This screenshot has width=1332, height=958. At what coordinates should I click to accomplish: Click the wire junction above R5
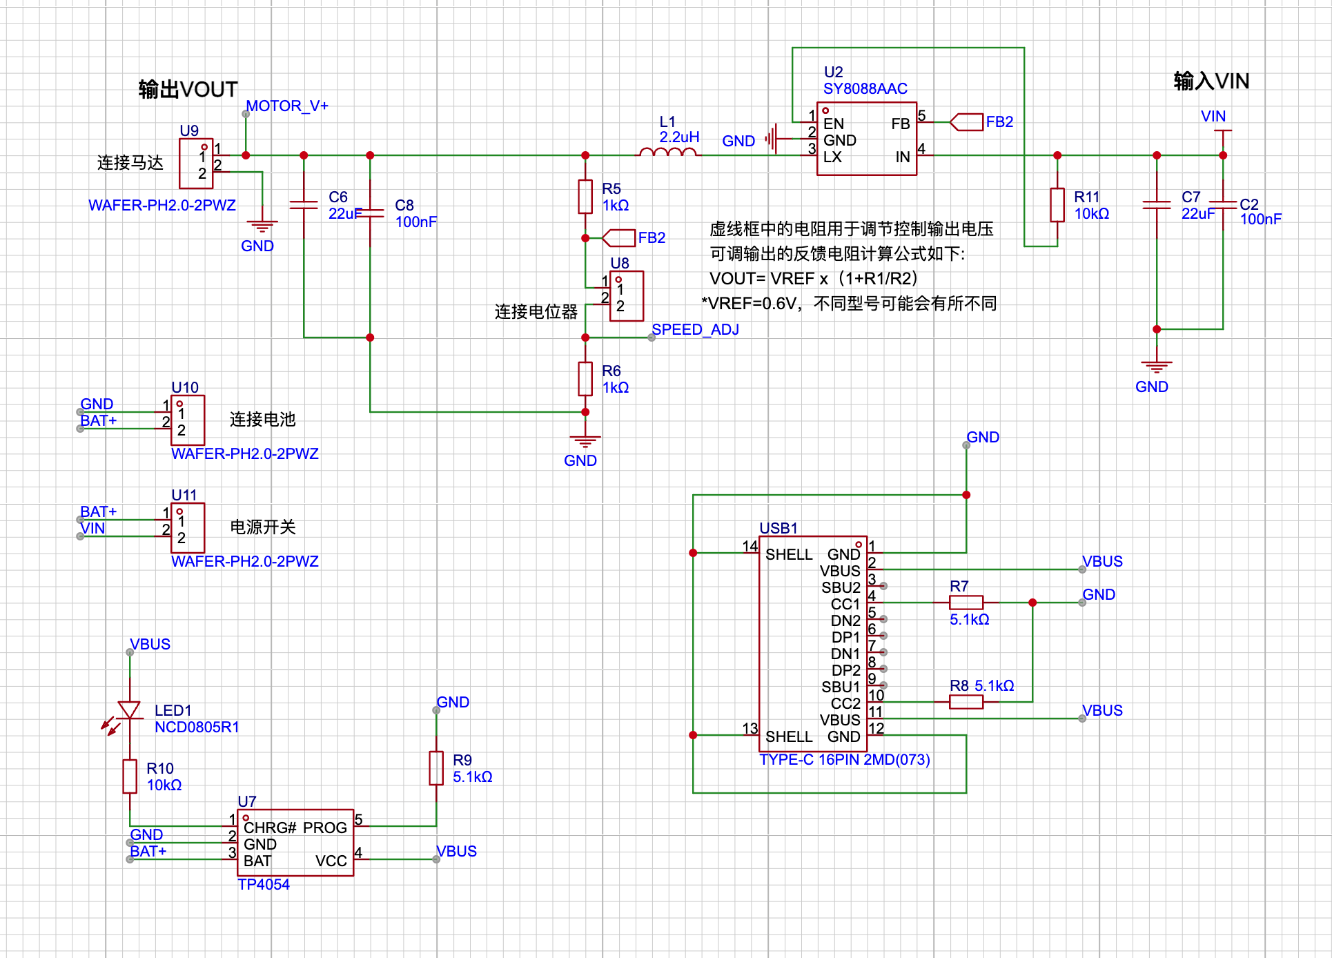click(585, 155)
